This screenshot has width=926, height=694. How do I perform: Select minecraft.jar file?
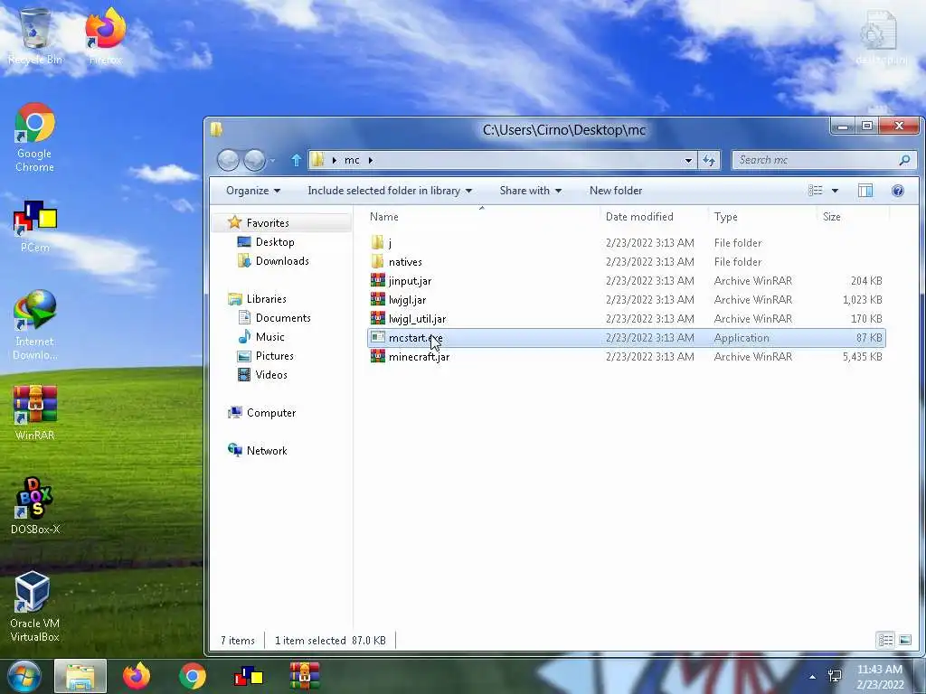pos(626,356)
